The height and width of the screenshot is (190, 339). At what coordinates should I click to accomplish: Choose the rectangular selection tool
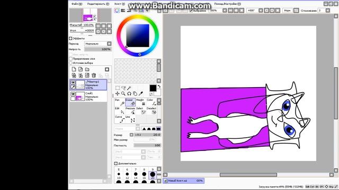click(118, 88)
